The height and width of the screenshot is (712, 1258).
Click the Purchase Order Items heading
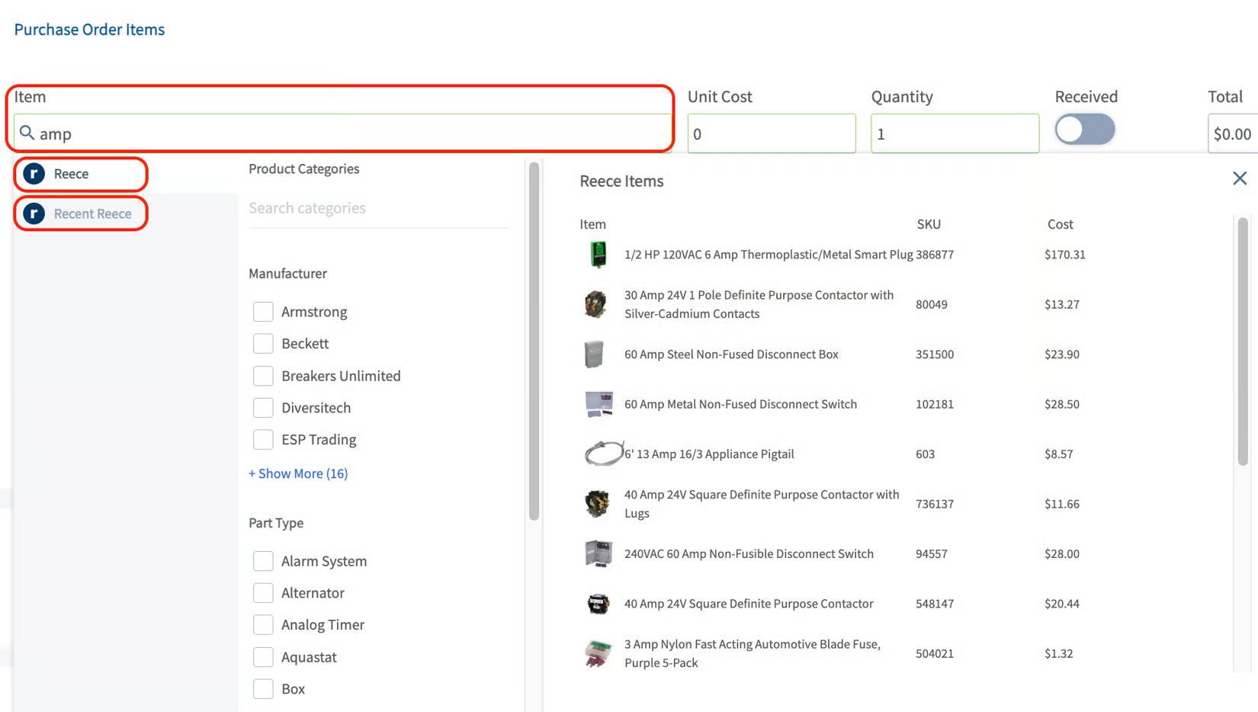click(x=89, y=30)
